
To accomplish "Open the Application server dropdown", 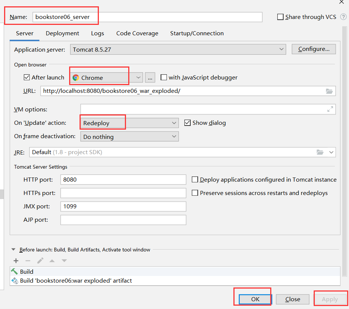I will [x=178, y=49].
